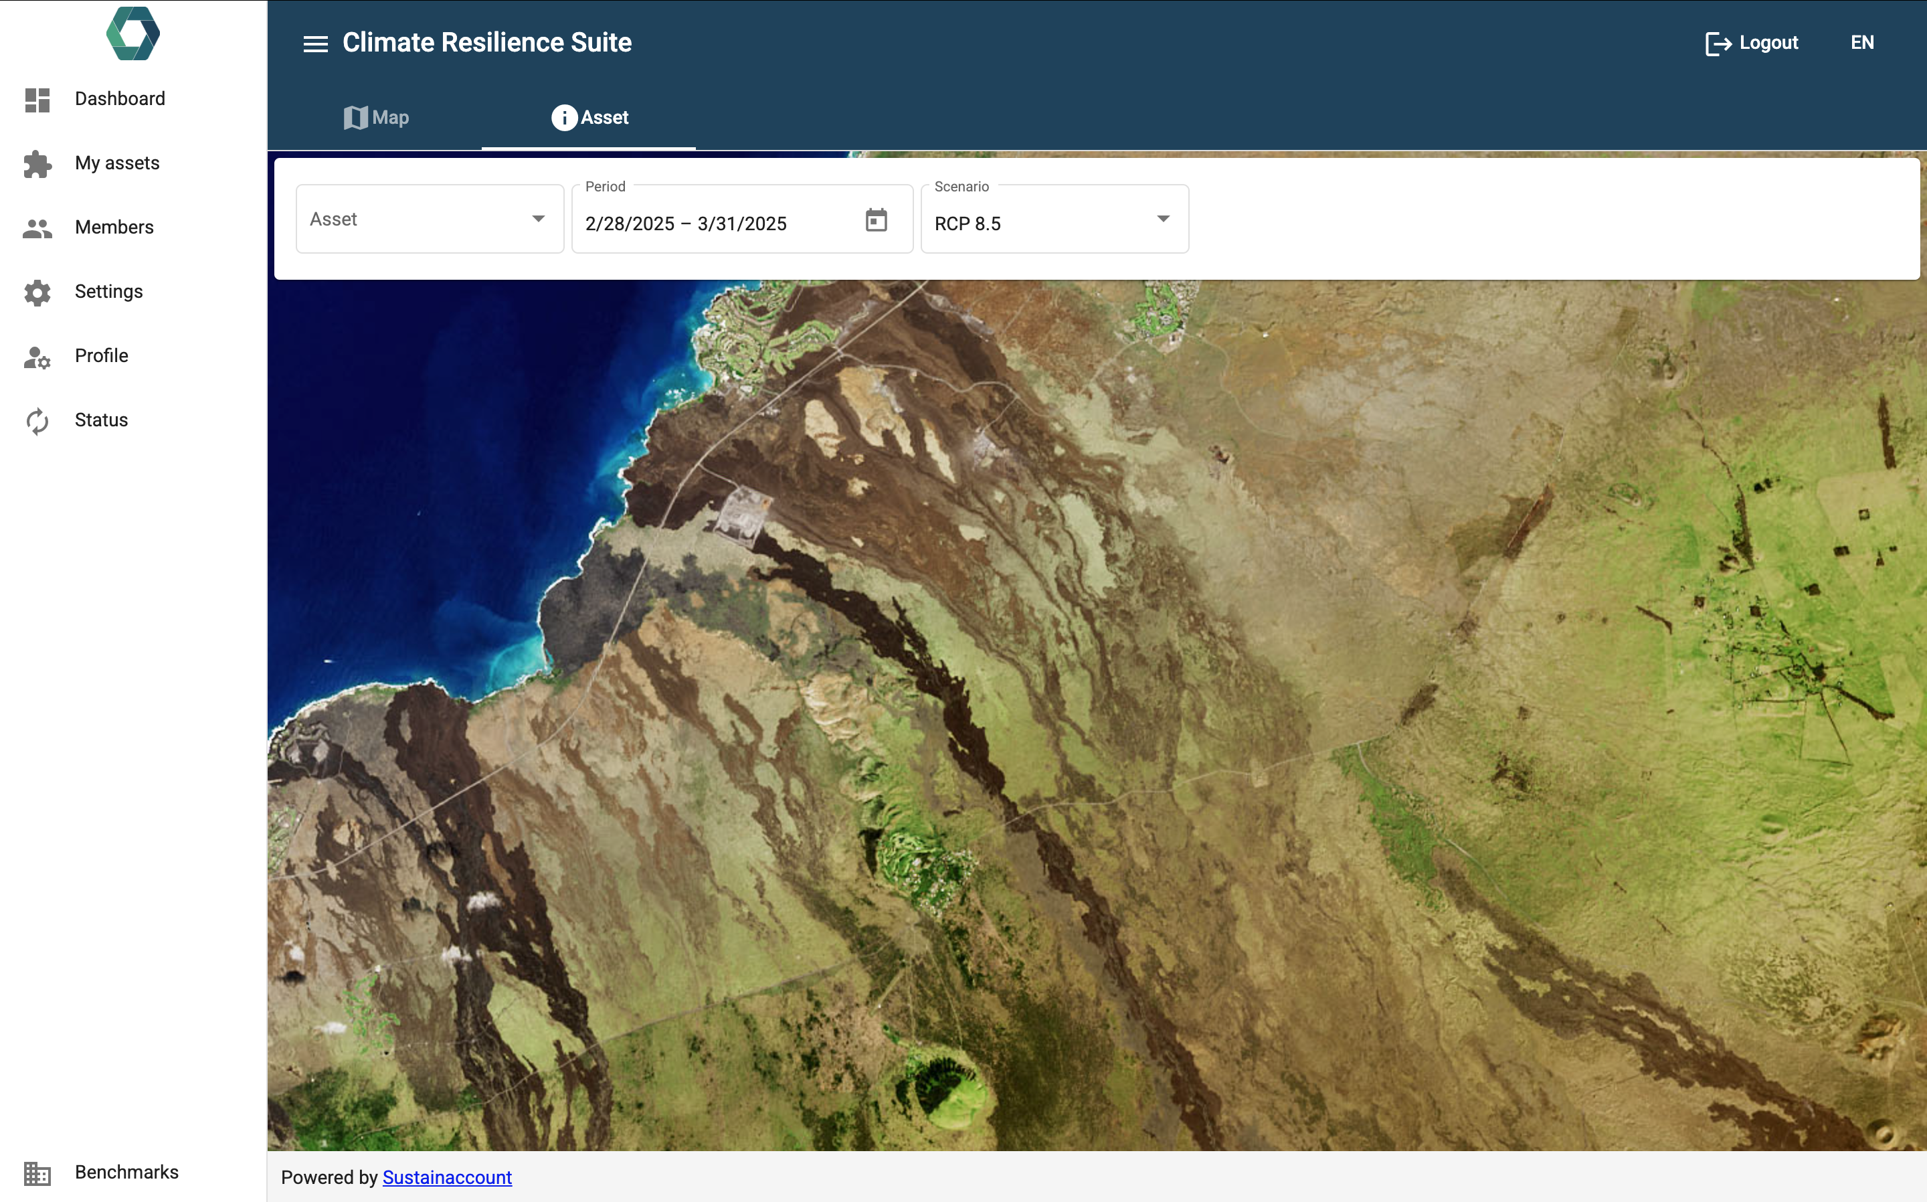This screenshot has width=1927, height=1202.
Task: Switch to the Map tab
Action: point(376,118)
